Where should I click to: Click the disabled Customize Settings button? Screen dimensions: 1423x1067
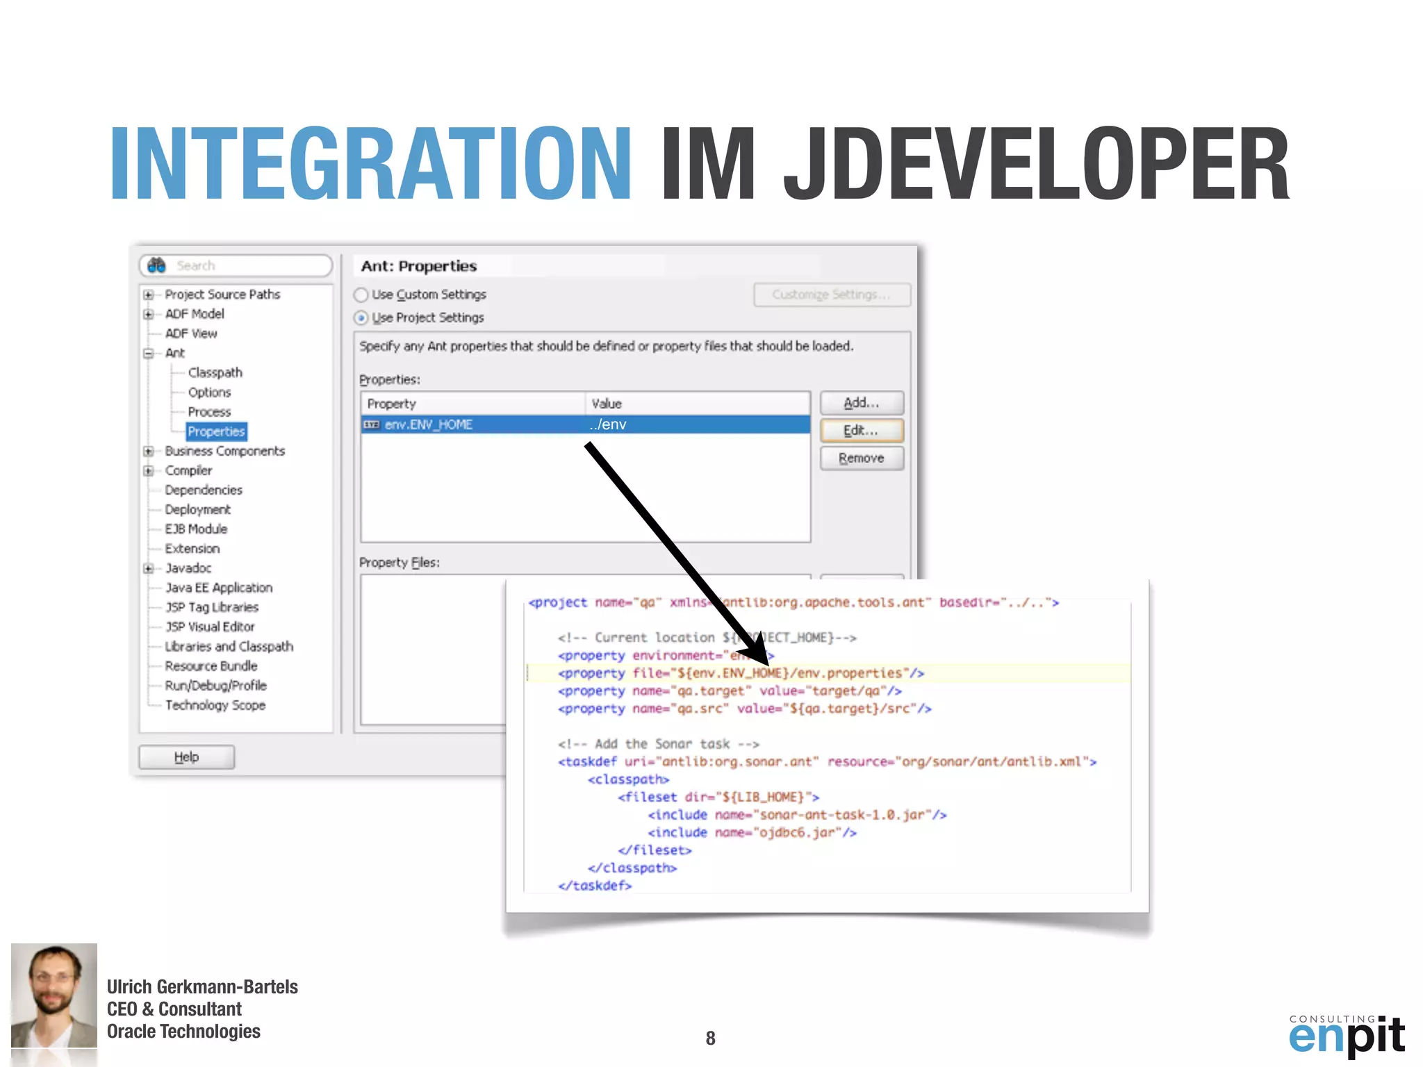[x=832, y=295]
